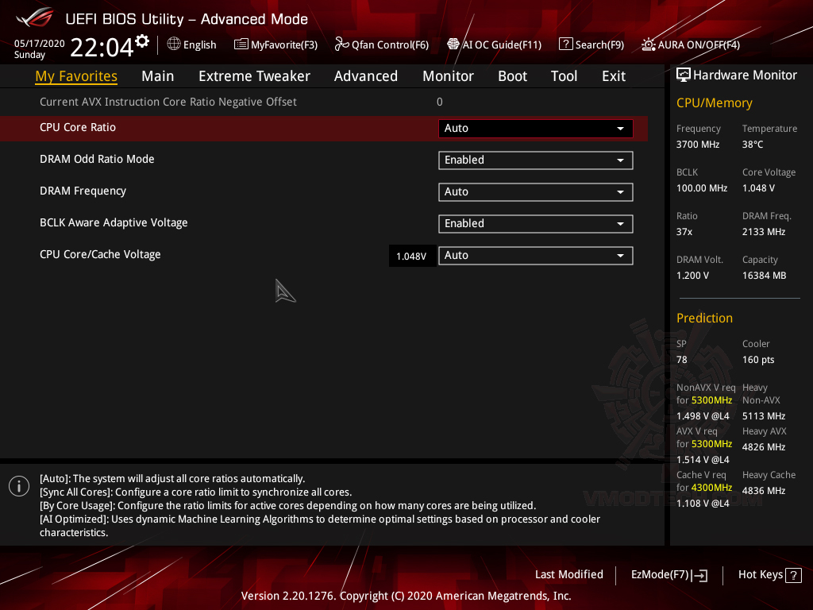Expand the DRAM Frequency dropdown
The width and height of the screenshot is (813, 610).
tap(535, 191)
